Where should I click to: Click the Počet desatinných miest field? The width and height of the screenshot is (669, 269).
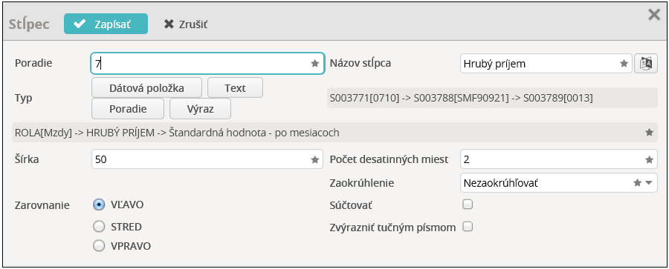[x=559, y=159]
